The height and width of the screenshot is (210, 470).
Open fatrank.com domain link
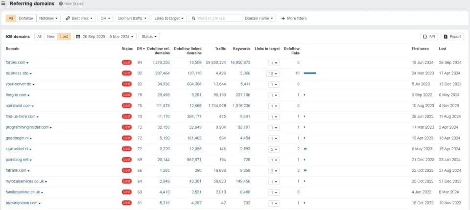tap(16, 170)
